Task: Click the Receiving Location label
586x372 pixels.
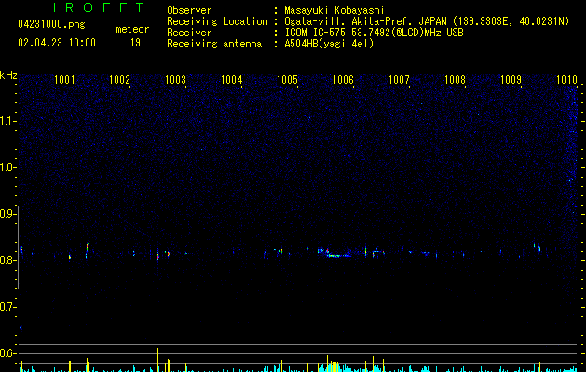Action: tap(217, 21)
